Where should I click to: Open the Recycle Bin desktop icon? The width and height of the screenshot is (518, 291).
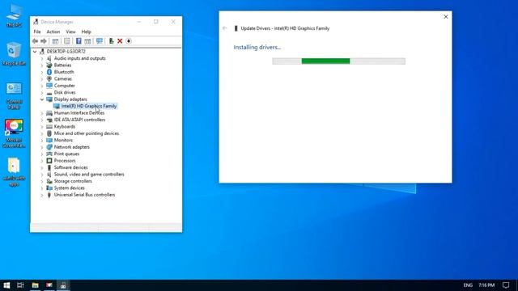pyautogui.click(x=14, y=54)
